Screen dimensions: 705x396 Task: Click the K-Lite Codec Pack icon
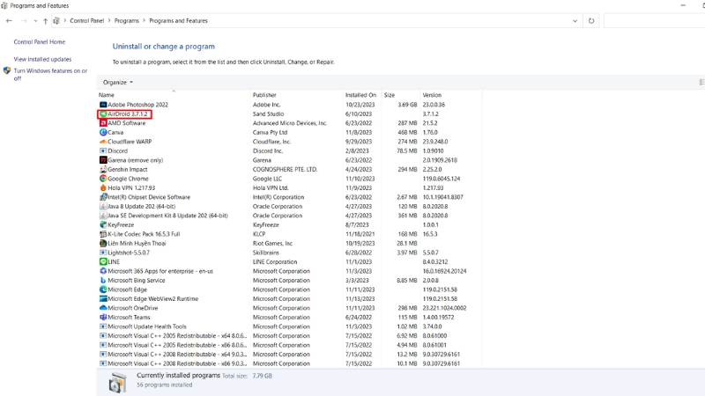pos(103,234)
